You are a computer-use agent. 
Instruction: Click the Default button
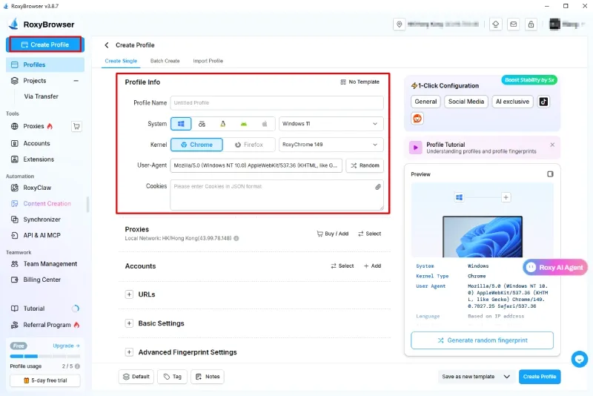[136, 377]
